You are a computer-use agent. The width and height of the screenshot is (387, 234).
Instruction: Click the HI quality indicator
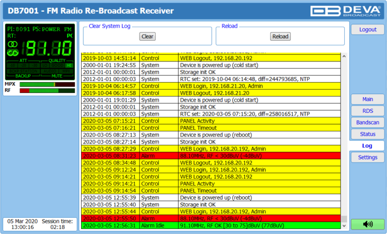(70, 65)
